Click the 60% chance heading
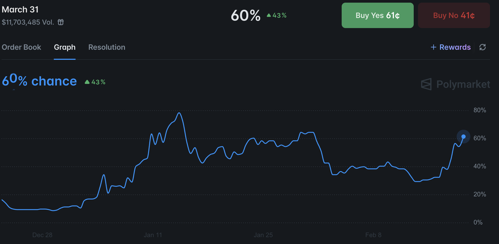 coord(39,81)
